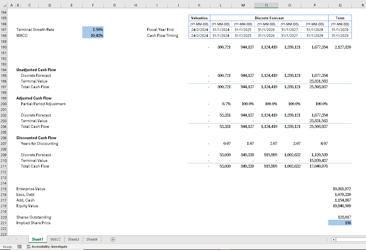Click the horizontal scrollbar track
This screenshot has height=250, width=366.
352,240
